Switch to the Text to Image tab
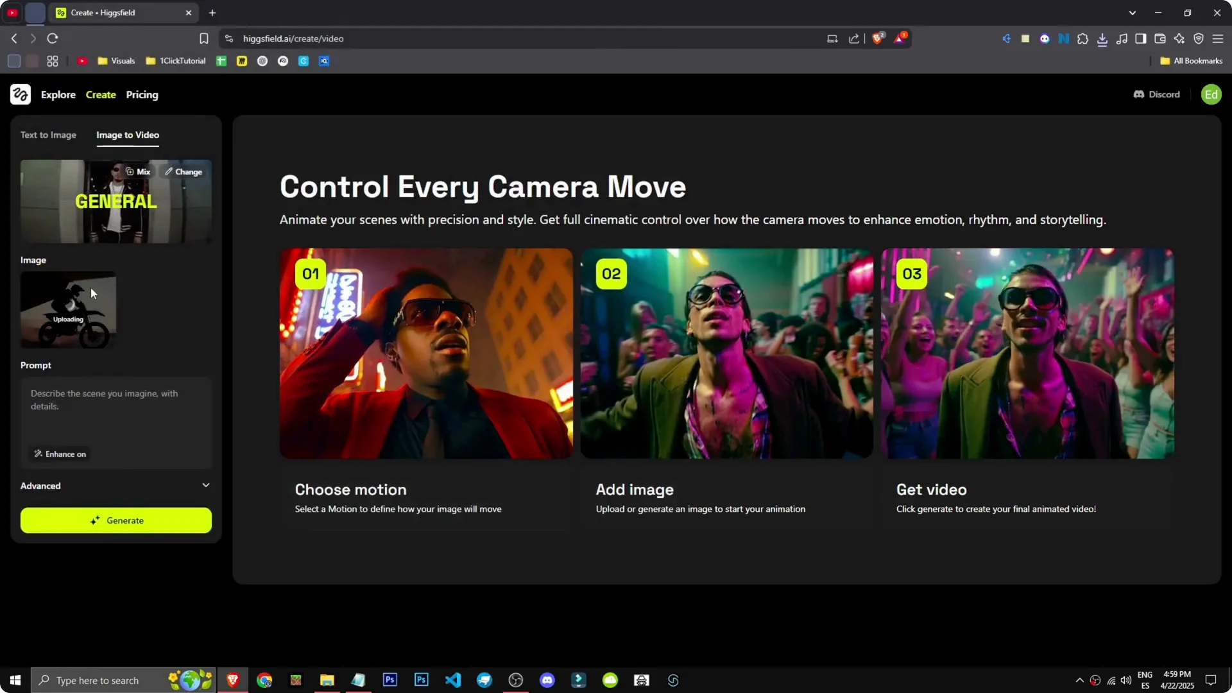 coord(48,135)
